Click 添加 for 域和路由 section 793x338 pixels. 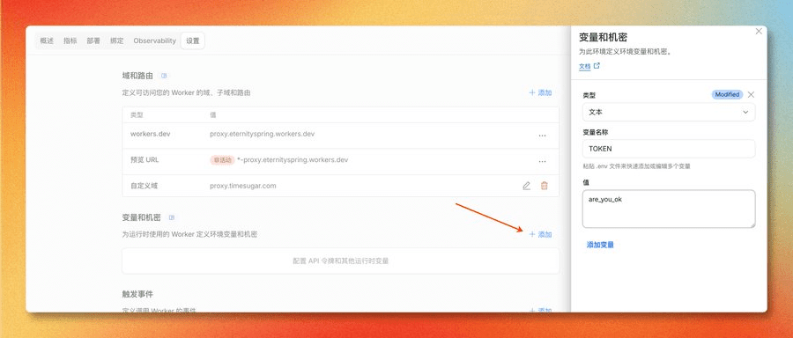click(x=541, y=93)
